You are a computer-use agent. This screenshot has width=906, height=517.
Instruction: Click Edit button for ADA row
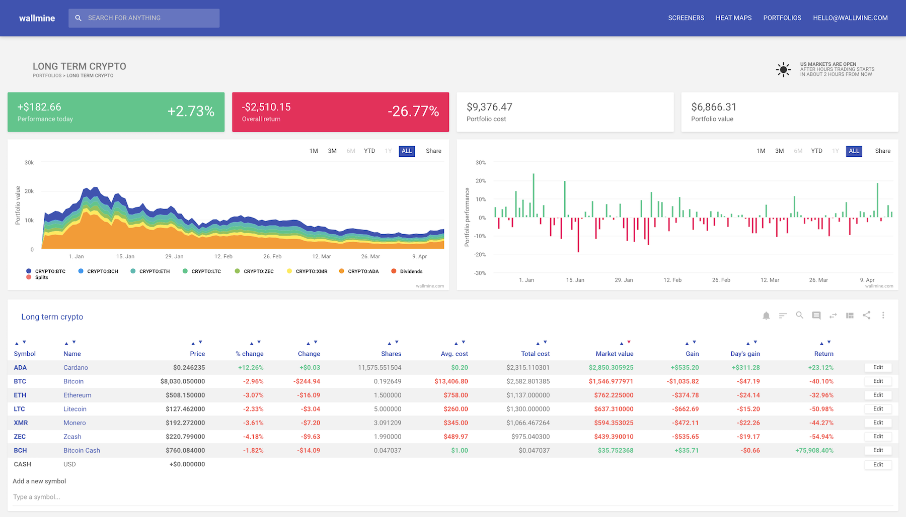(878, 367)
